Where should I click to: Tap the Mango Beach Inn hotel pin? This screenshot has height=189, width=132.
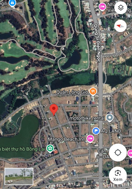click(90, 139)
